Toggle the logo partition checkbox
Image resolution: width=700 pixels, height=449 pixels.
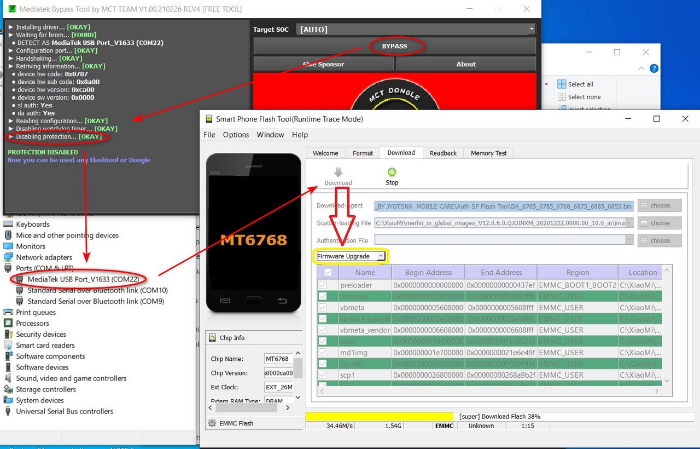click(323, 341)
